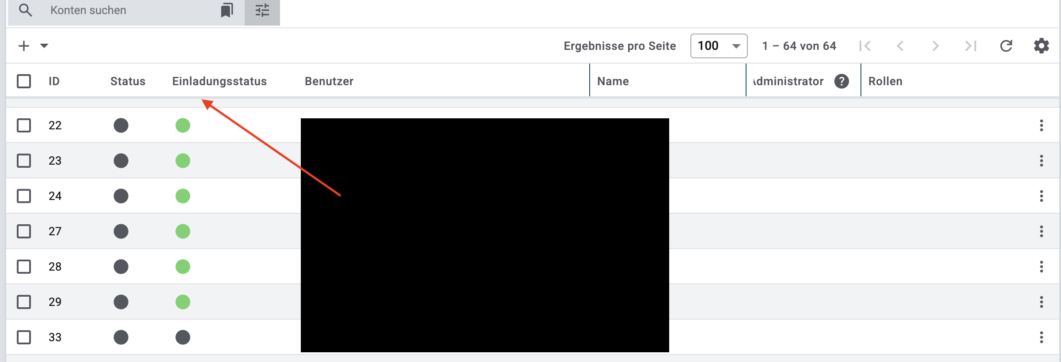Image resolution: width=1061 pixels, height=362 pixels.
Task: Sort by the Status column header
Action: [128, 81]
